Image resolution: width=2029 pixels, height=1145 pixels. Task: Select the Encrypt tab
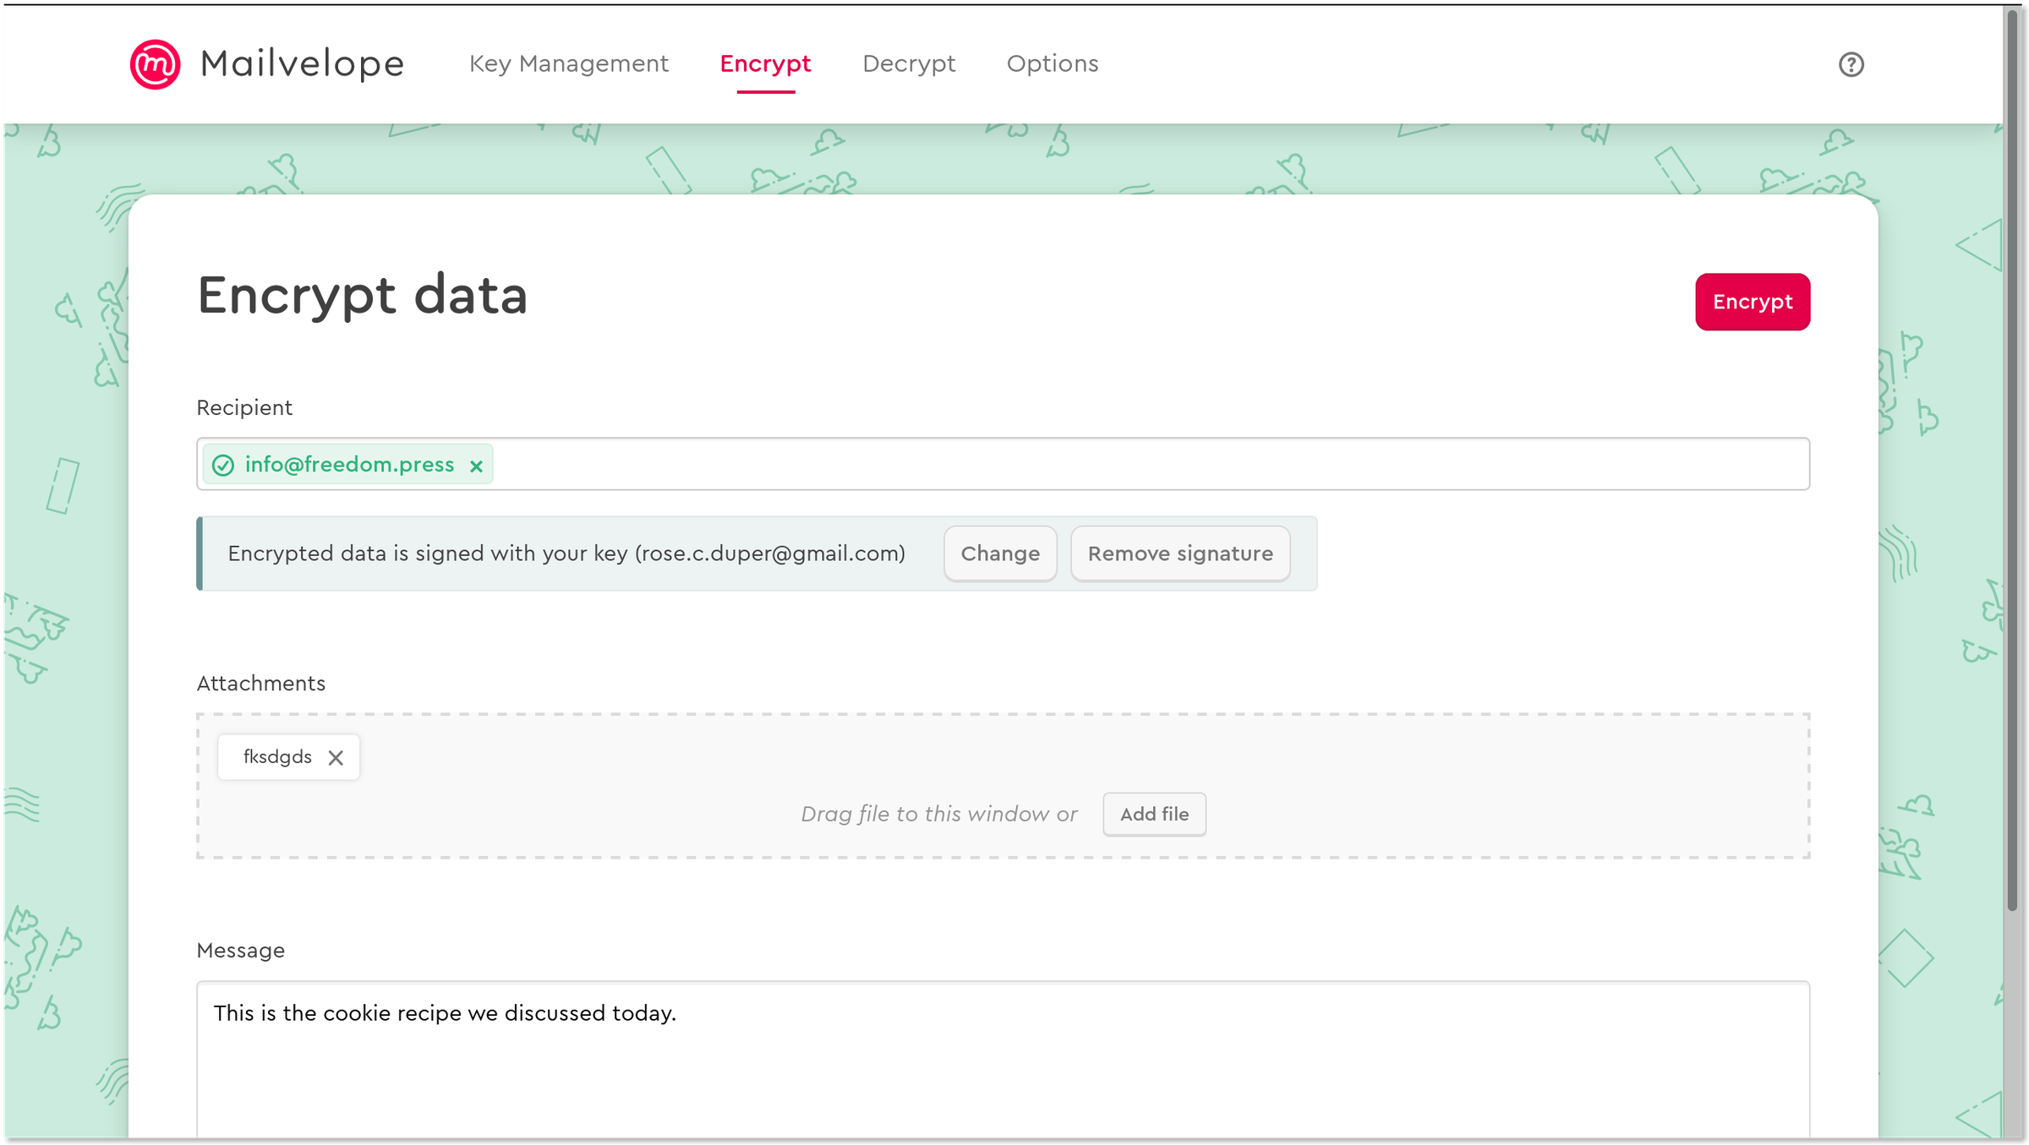[x=765, y=63]
